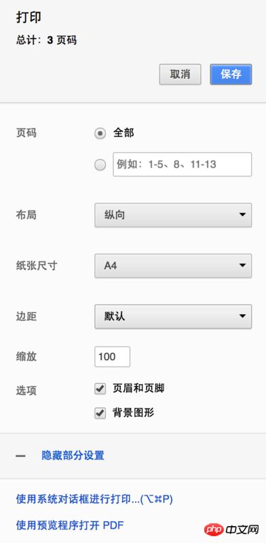Open 使用系统对话框进行打印 link
This screenshot has height=543, width=266.
[94, 500]
